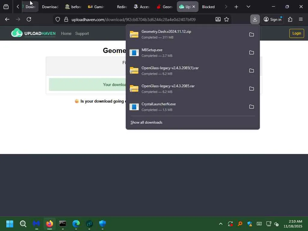Click the uploadhaven.com URL address bar

tap(133, 20)
